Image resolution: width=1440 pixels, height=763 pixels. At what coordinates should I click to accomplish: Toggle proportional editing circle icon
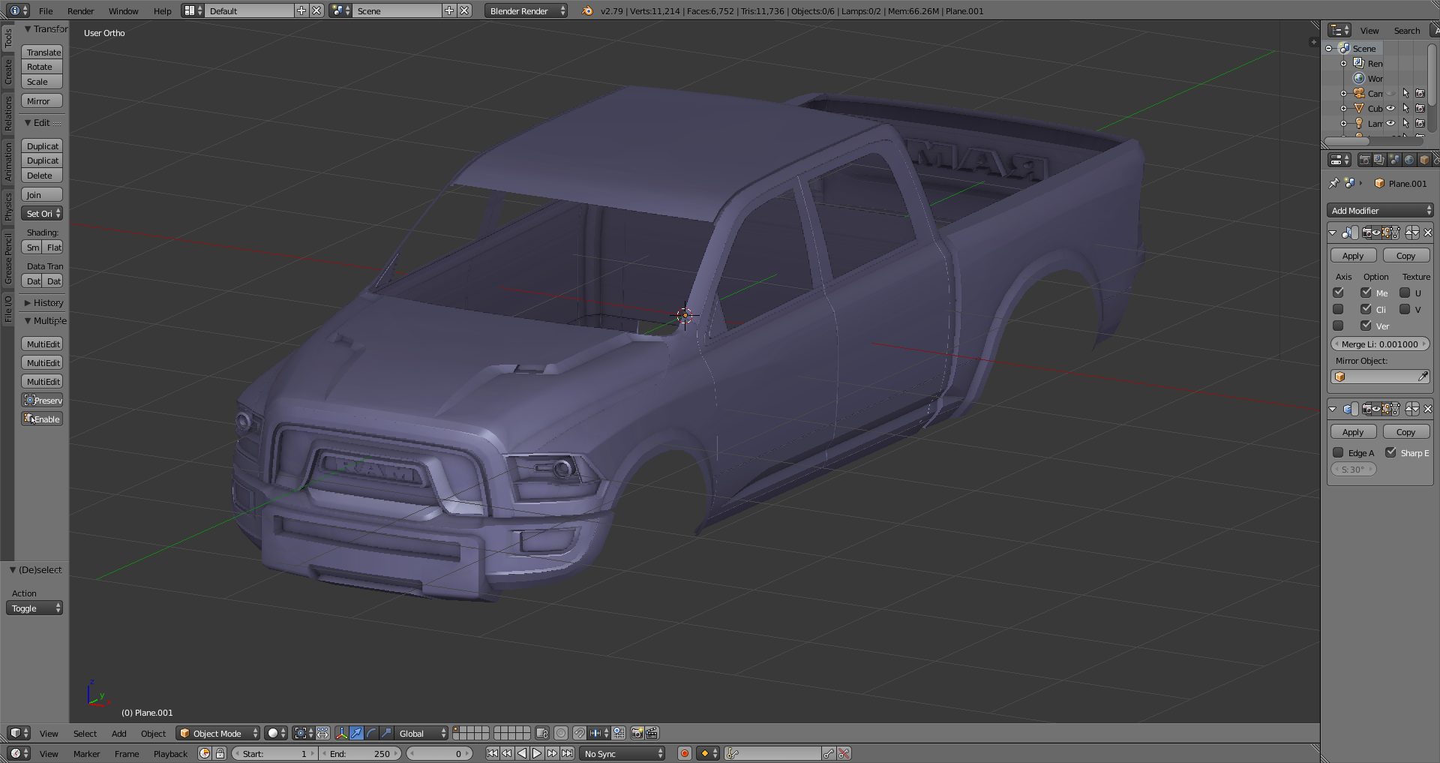pos(561,733)
